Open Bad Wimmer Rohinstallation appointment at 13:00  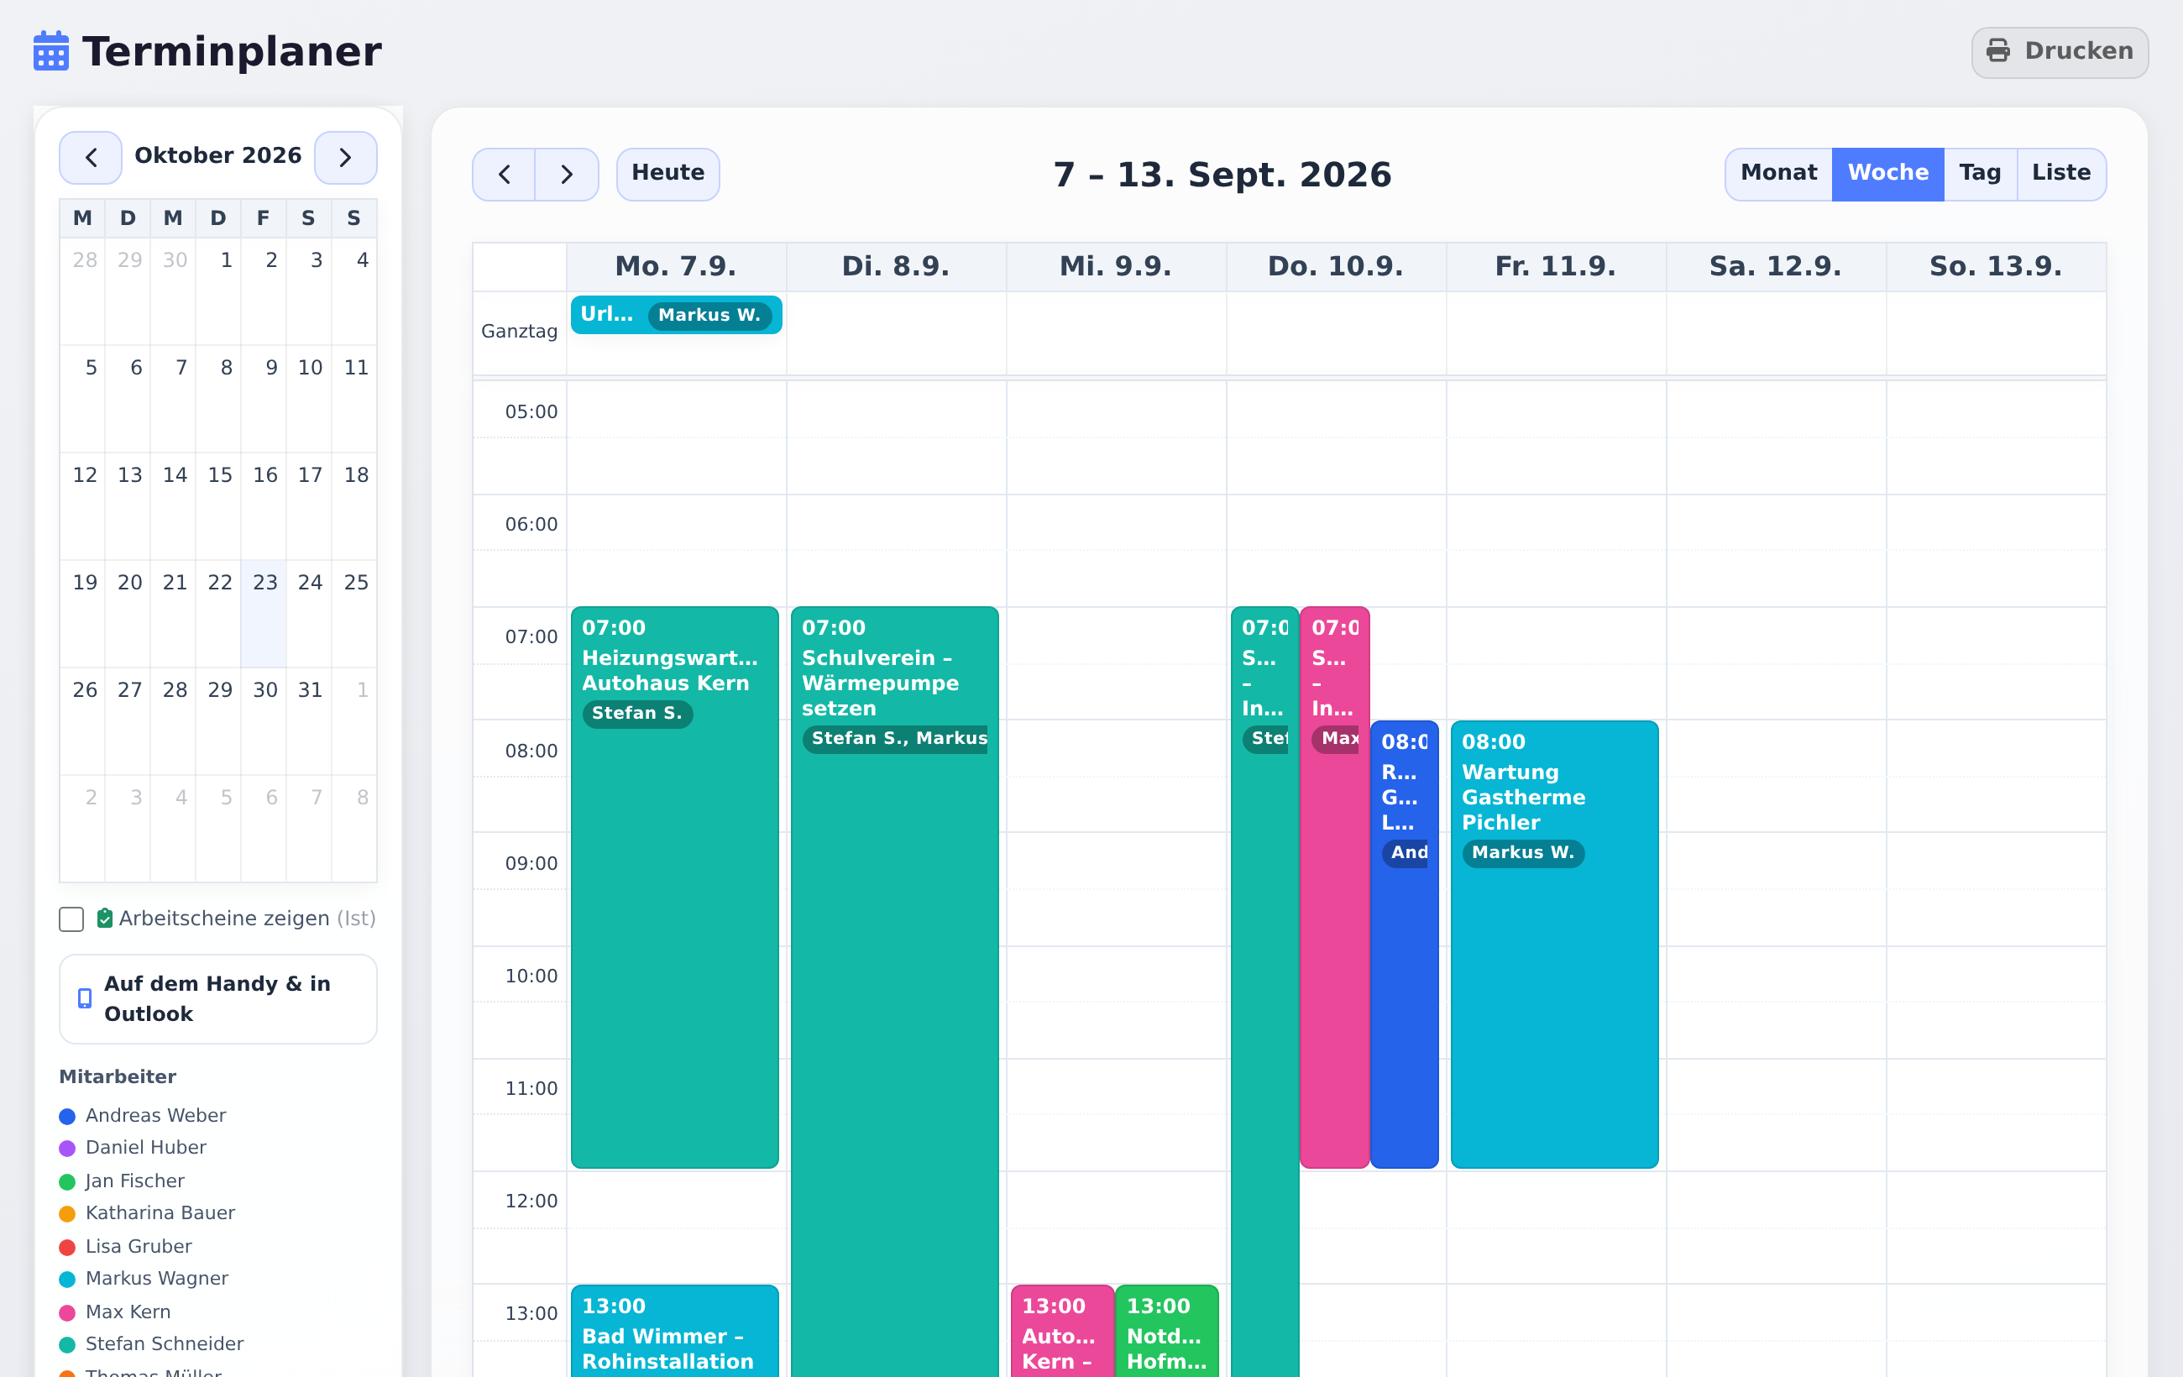pos(674,1331)
